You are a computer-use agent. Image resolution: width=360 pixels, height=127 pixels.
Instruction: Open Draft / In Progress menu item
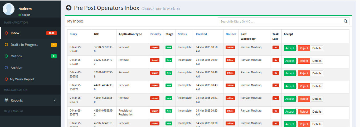tap(30, 45)
